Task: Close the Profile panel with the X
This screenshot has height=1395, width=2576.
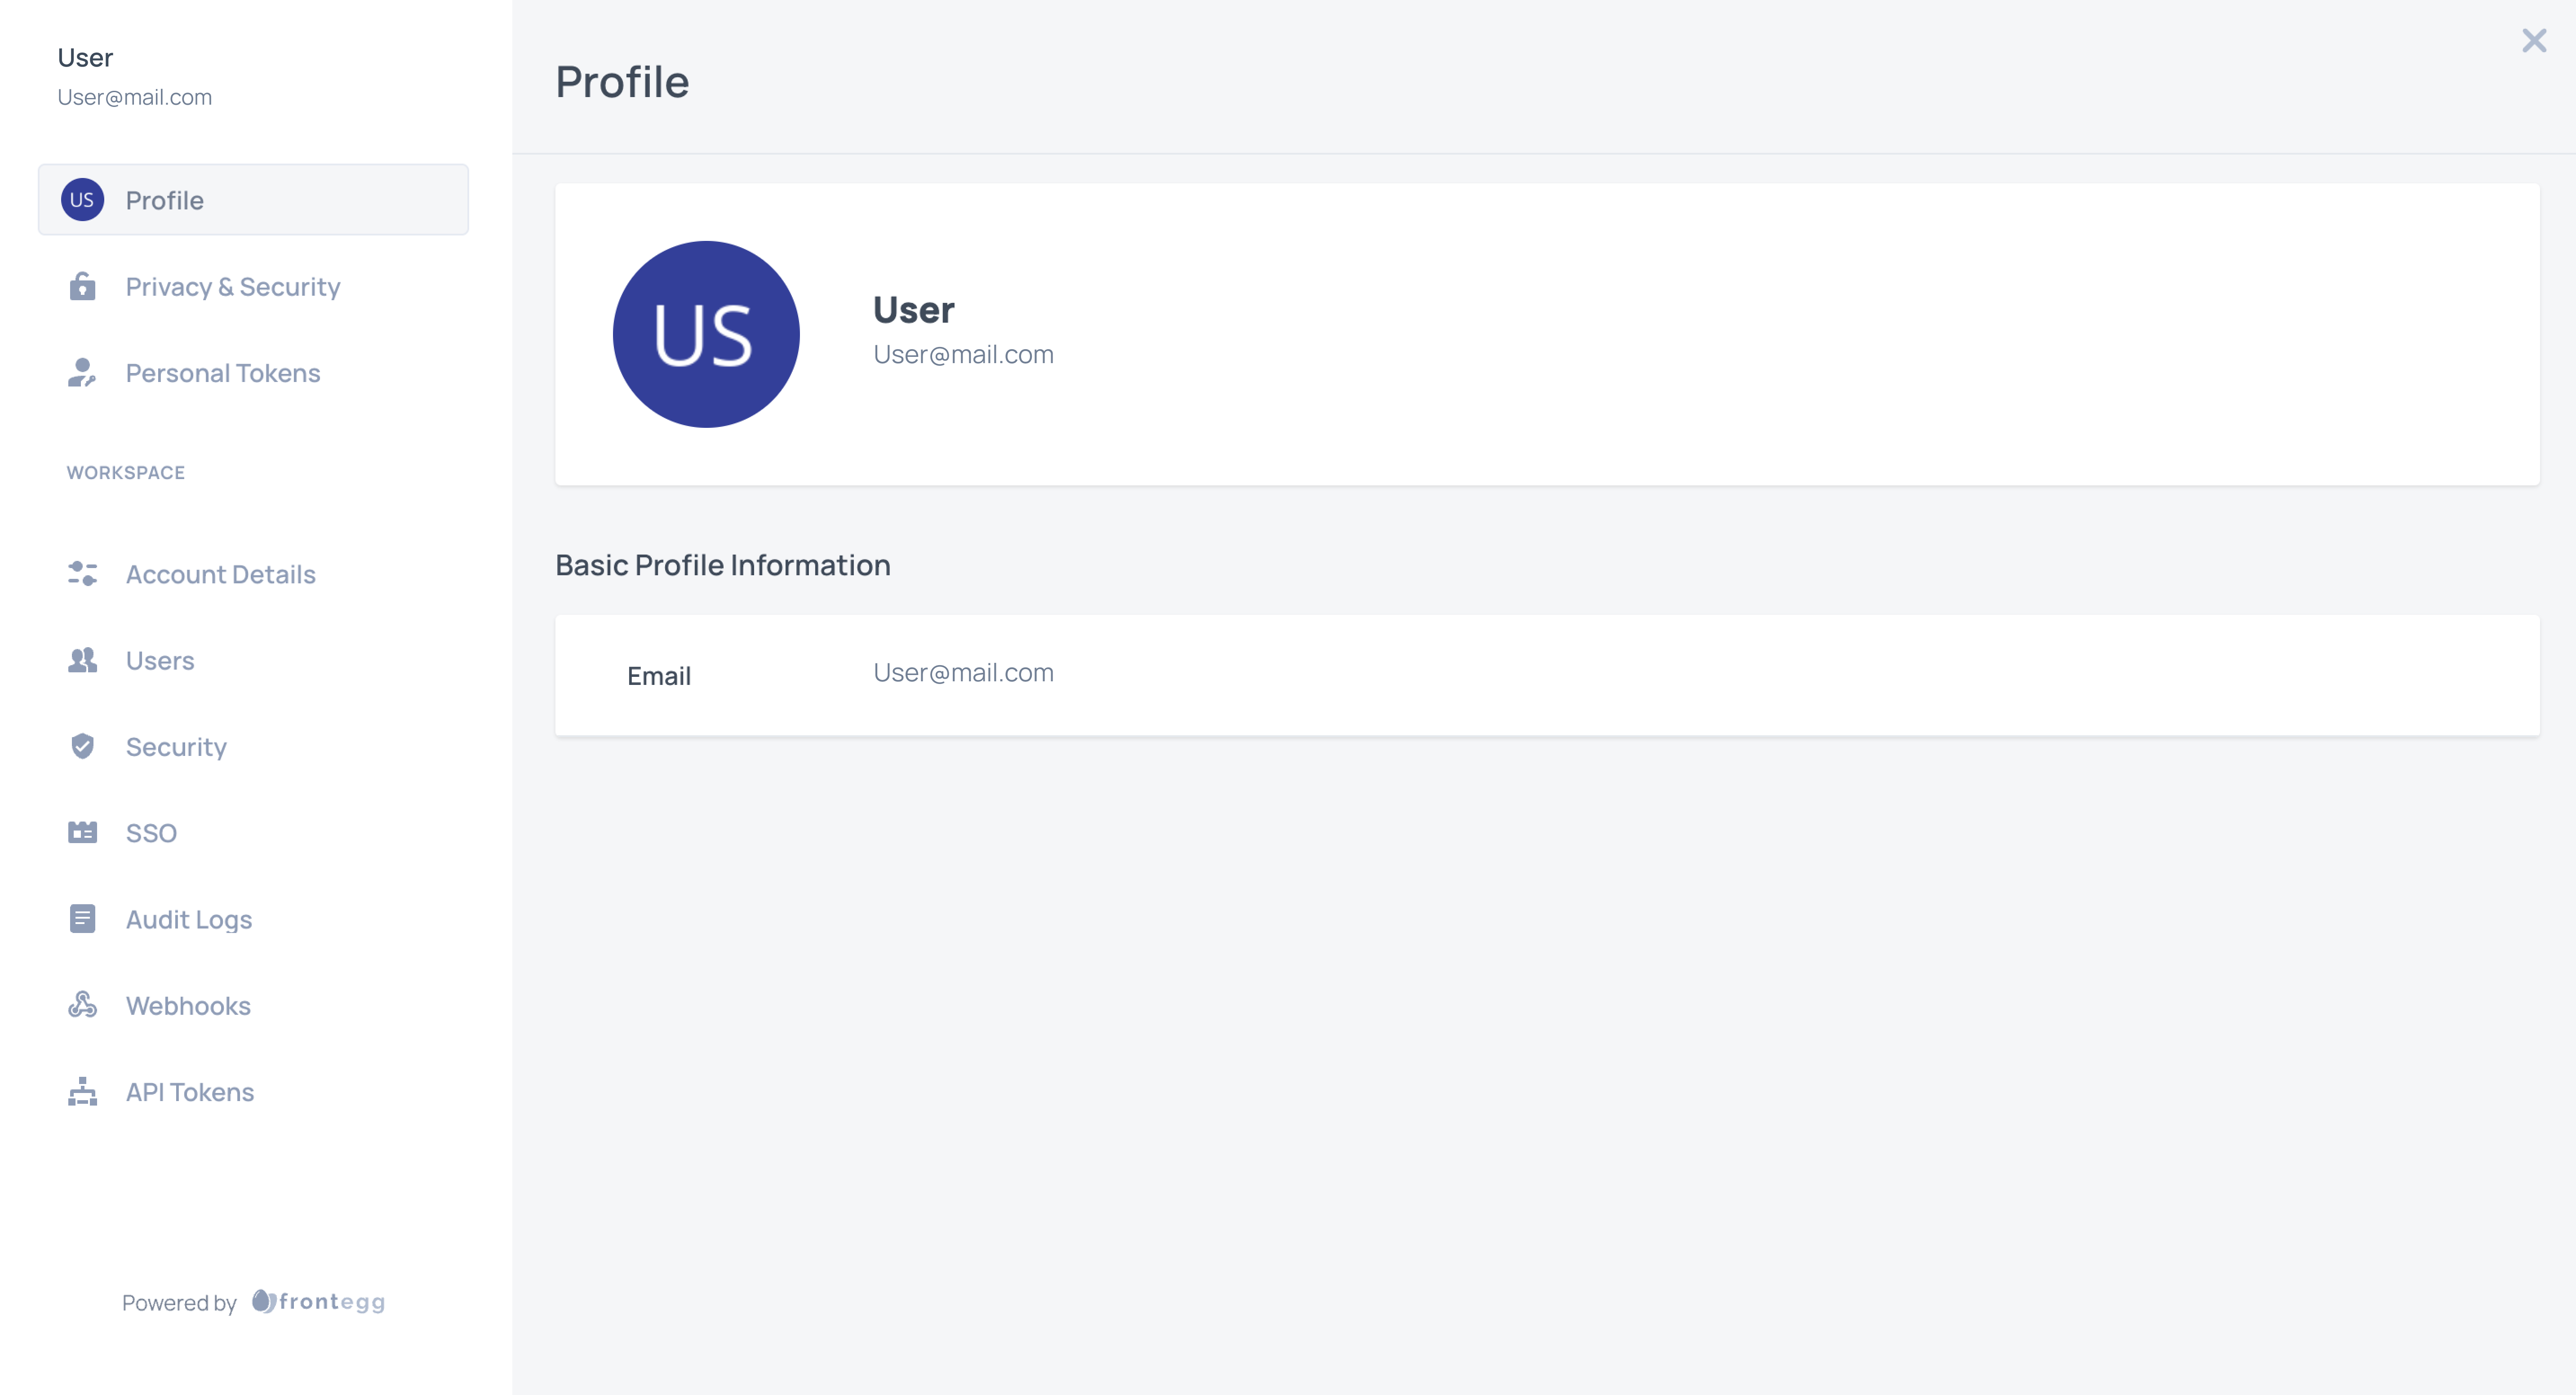Action: (x=2534, y=40)
